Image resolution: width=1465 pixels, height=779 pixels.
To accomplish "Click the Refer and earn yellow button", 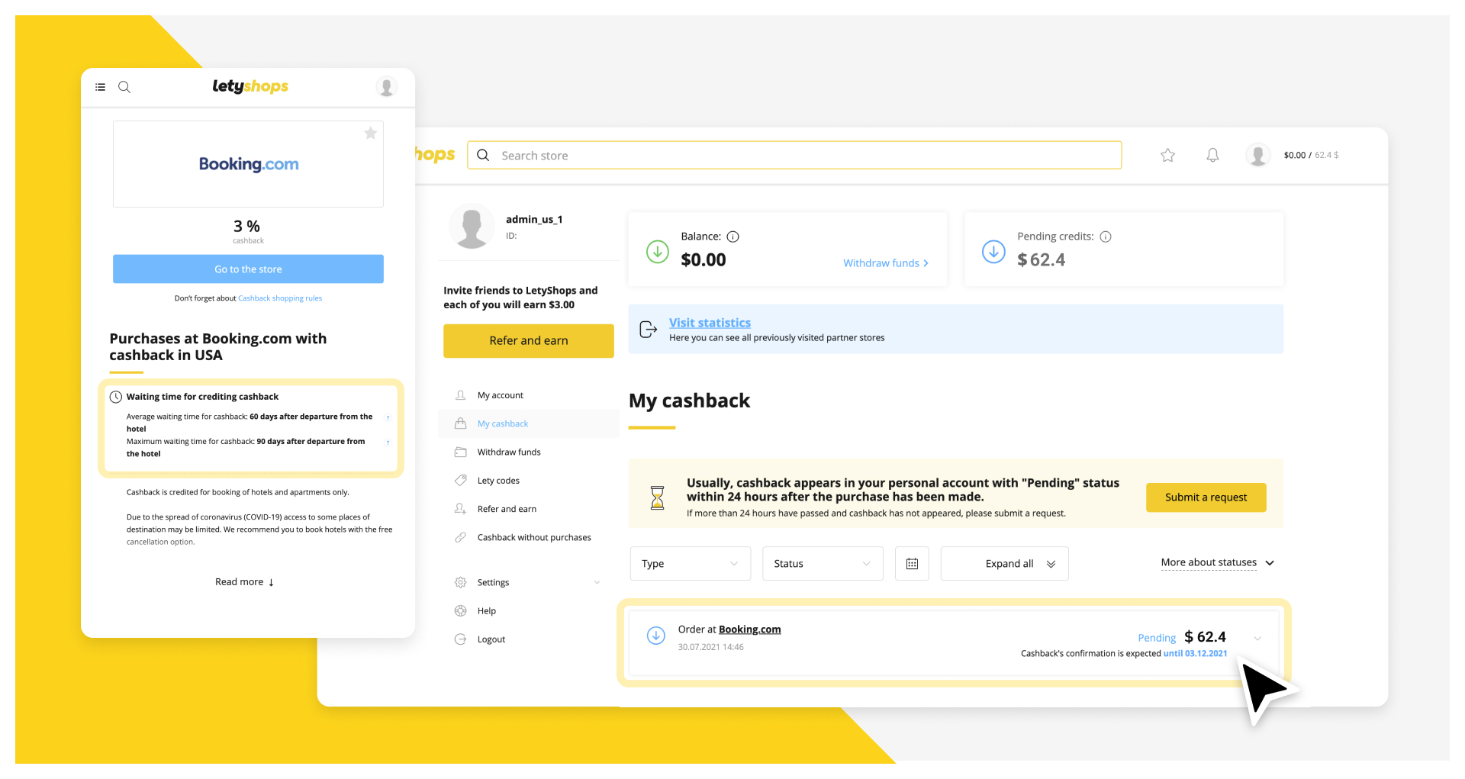I will [x=529, y=340].
